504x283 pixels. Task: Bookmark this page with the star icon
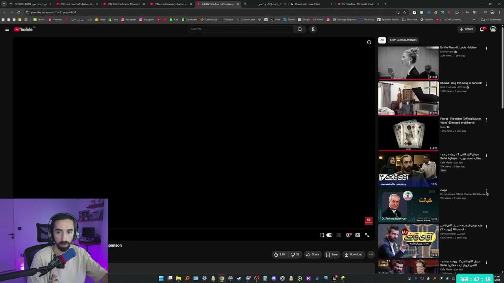(404, 12)
